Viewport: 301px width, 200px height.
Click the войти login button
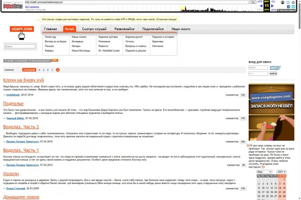[273, 73]
